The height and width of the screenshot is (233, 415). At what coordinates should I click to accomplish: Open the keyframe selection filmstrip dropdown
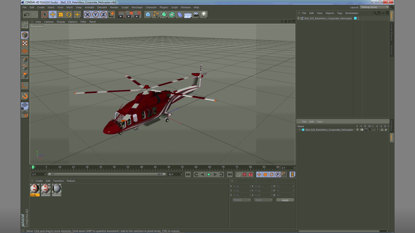point(292,174)
